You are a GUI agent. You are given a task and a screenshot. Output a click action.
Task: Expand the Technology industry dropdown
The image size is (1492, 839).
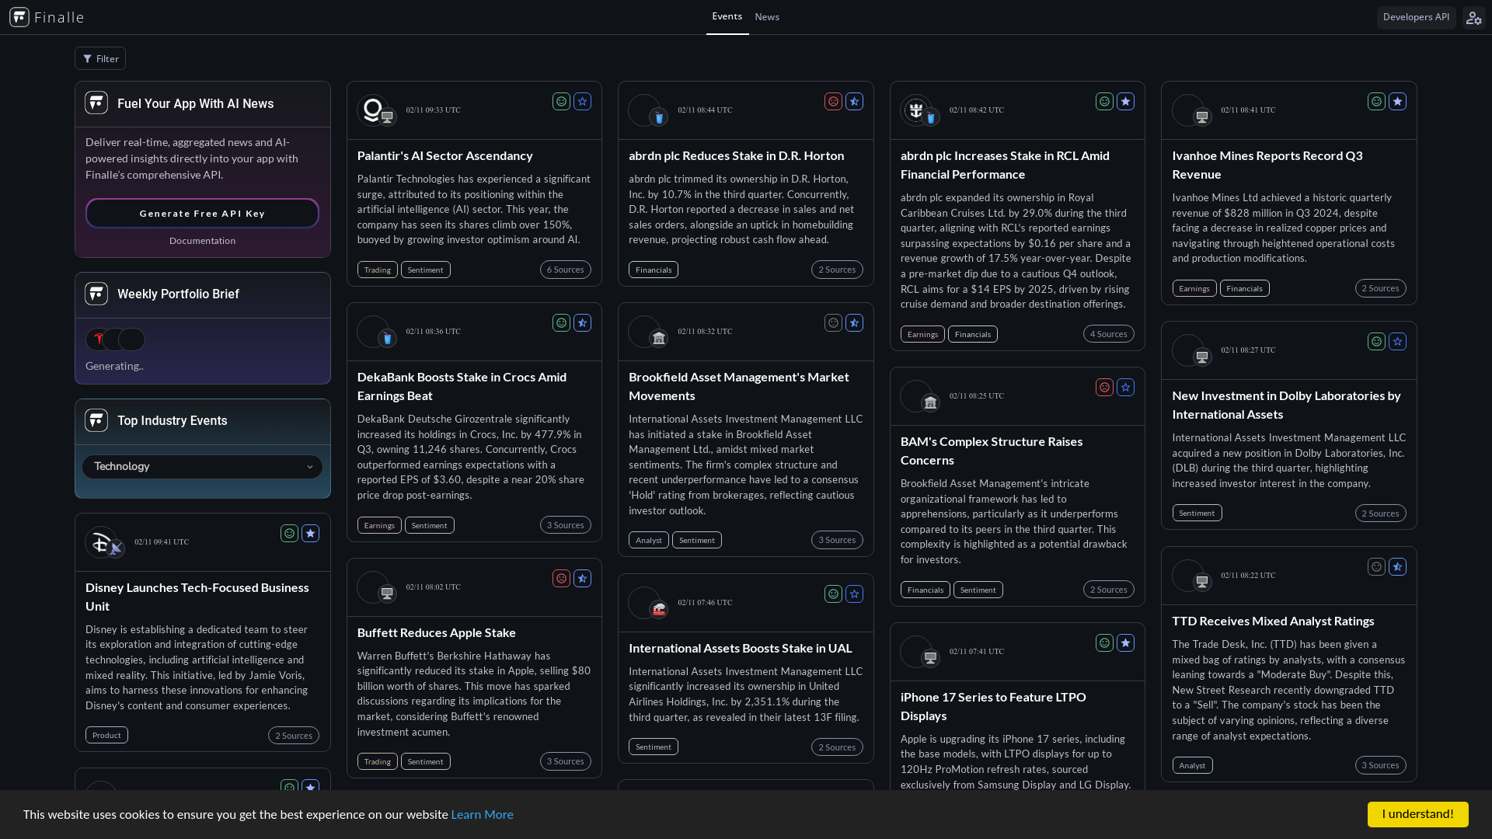(x=202, y=466)
